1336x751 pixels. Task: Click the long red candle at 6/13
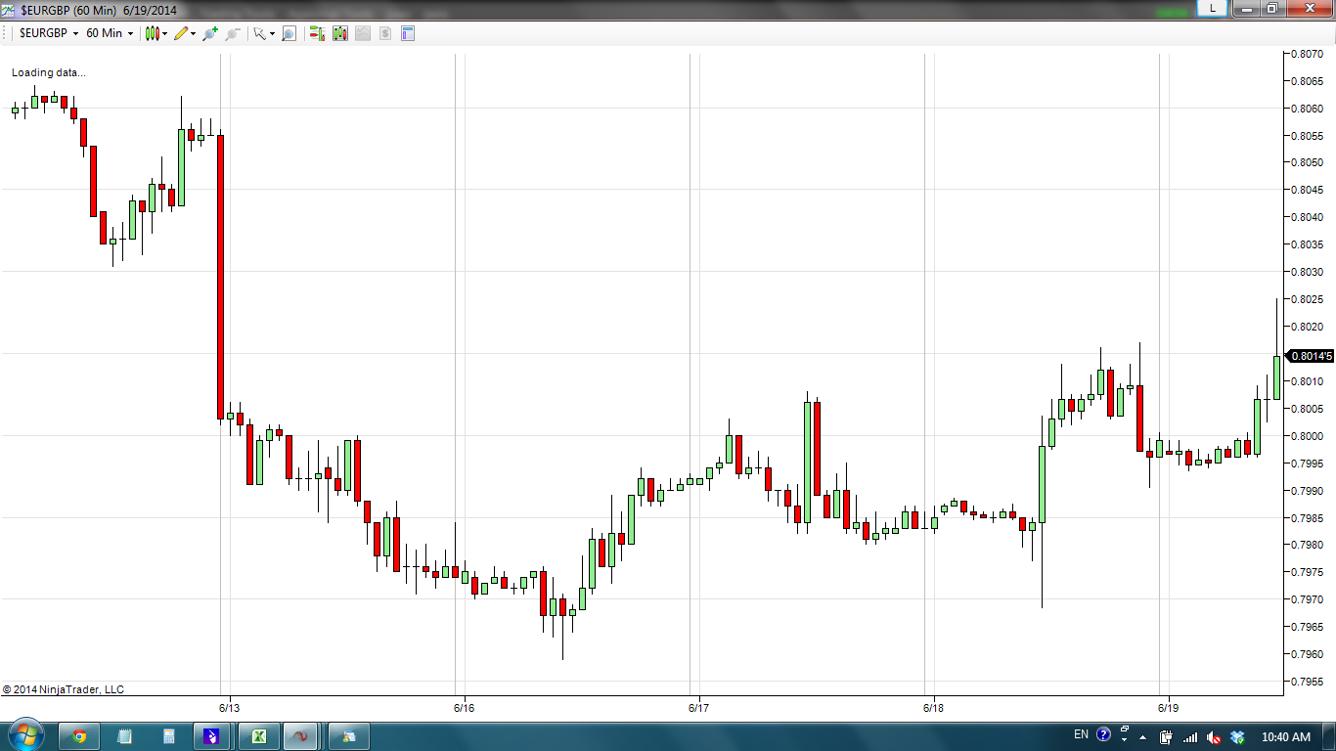220,277
